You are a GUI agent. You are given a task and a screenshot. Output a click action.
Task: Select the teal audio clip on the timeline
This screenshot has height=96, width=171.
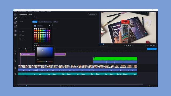tap(77, 74)
